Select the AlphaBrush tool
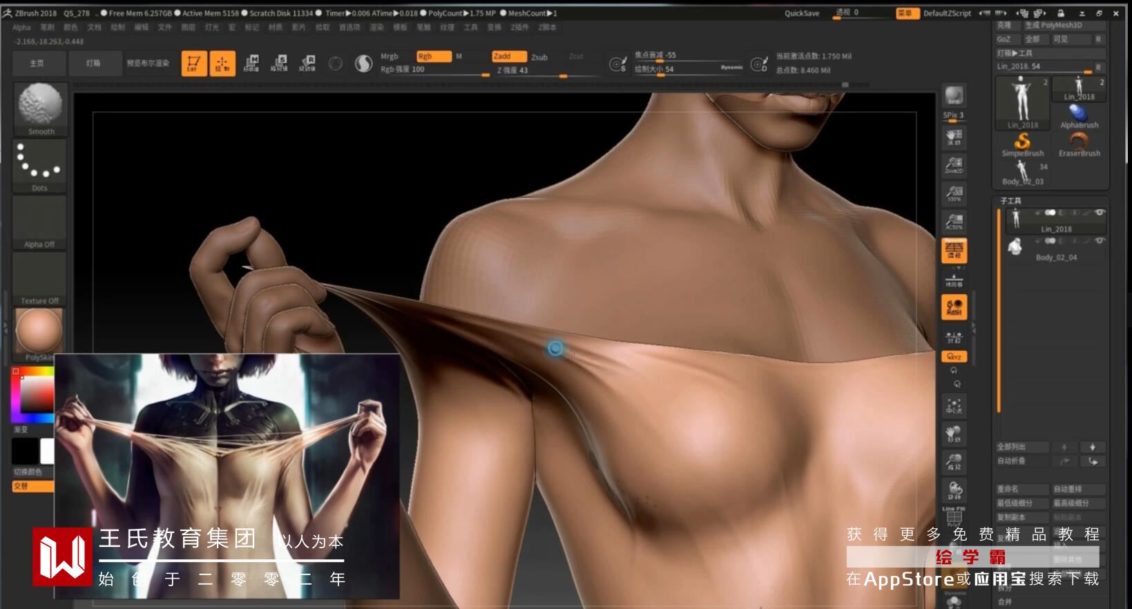This screenshot has width=1132, height=609. [1079, 116]
